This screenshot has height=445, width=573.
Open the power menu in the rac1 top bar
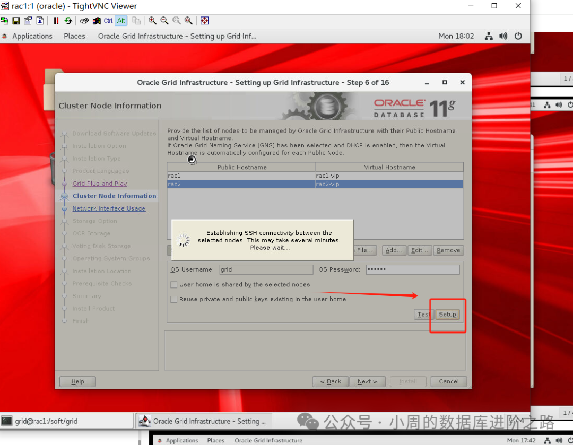[x=518, y=36]
